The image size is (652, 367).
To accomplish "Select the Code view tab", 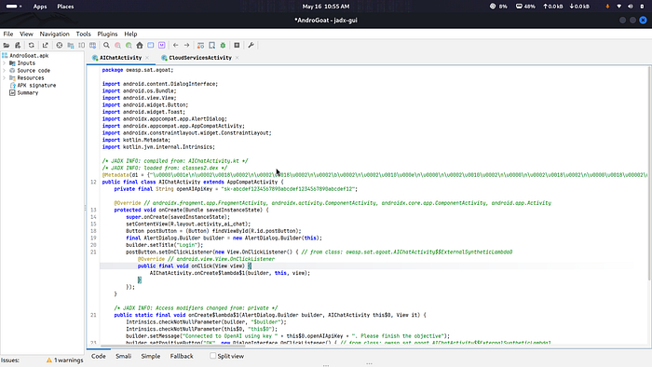I will pos(99,356).
